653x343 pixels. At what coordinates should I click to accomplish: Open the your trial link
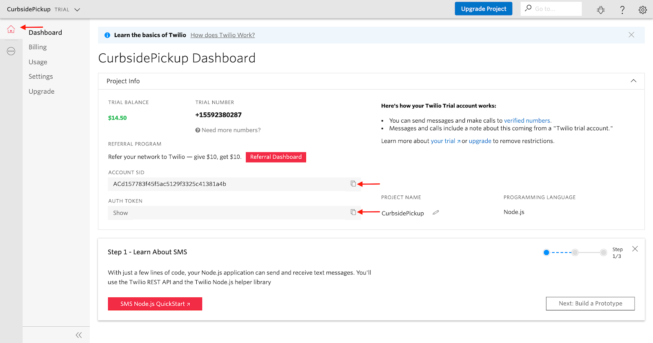(x=443, y=141)
